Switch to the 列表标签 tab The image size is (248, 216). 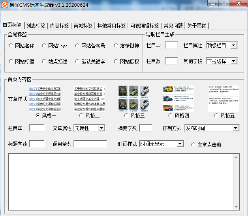(36, 26)
